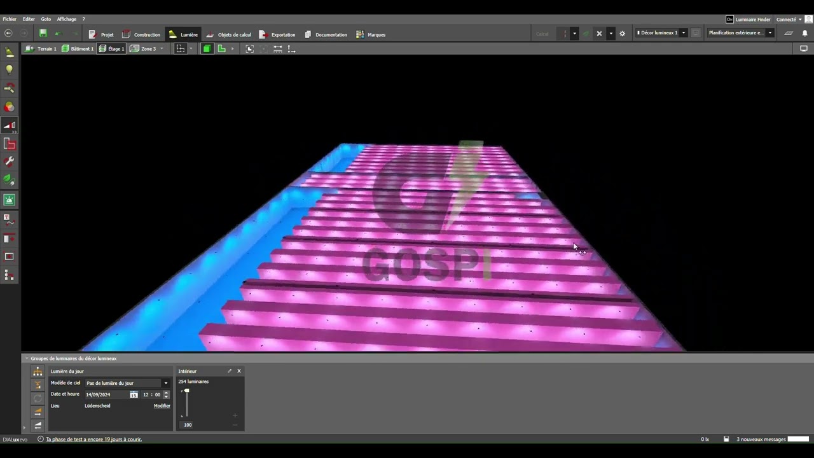The width and height of the screenshot is (814, 458).
Task: Switch to the Lumière mode
Action: coord(183,34)
